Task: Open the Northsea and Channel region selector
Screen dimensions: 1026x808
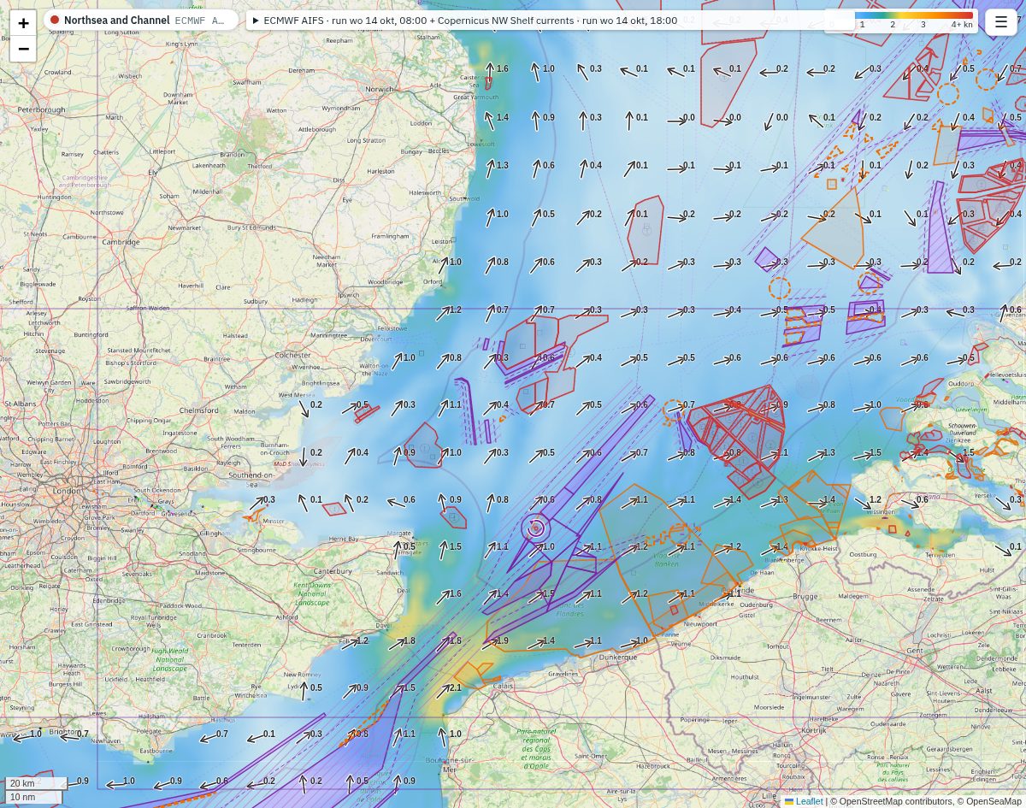Action: click(x=141, y=21)
